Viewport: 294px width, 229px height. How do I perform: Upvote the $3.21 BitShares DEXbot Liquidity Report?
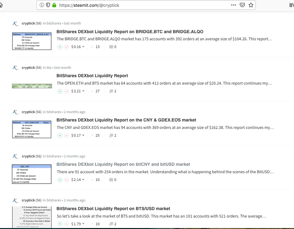pos(60,91)
